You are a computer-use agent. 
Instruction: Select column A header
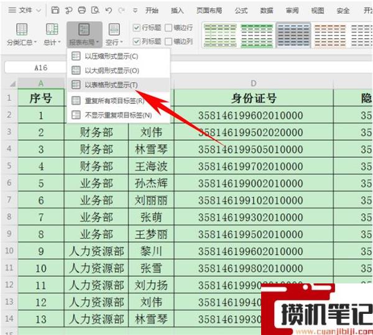point(41,83)
